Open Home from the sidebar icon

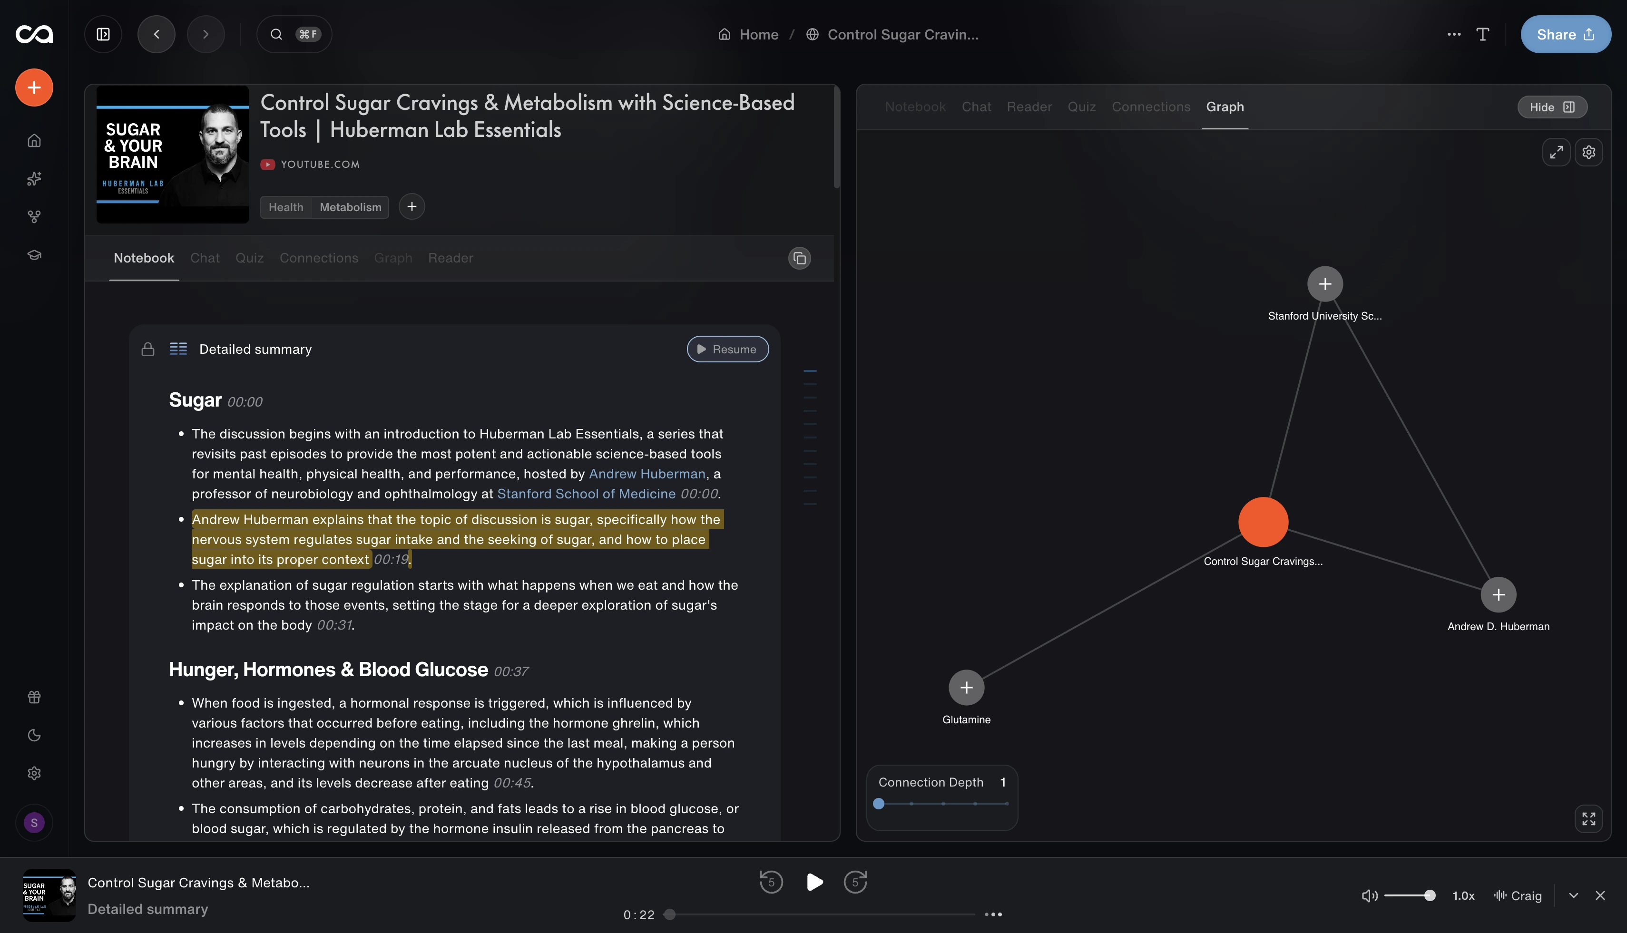[34, 140]
